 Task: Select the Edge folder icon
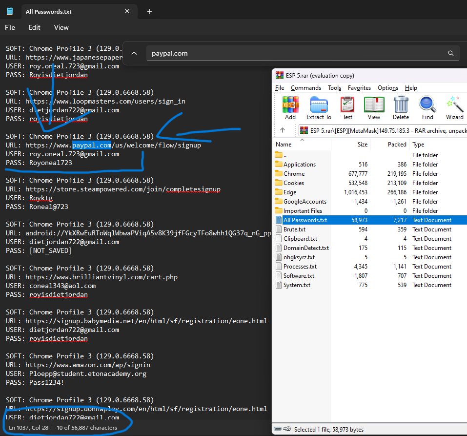(x=279, y=192)
